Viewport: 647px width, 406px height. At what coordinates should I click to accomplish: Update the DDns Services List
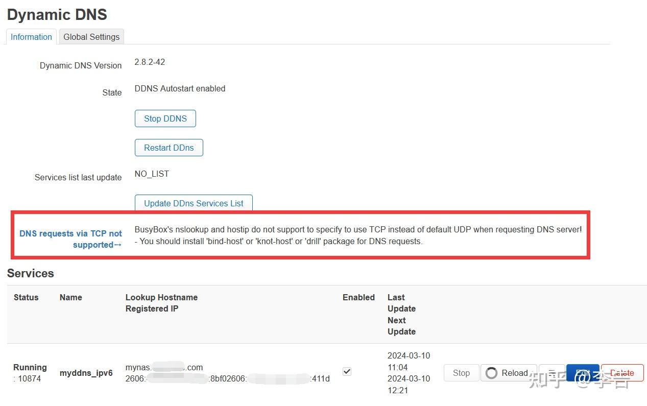point(194,203)
